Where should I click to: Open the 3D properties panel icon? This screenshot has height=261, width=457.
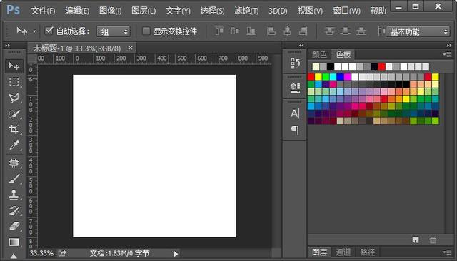[x=295, y=88]
